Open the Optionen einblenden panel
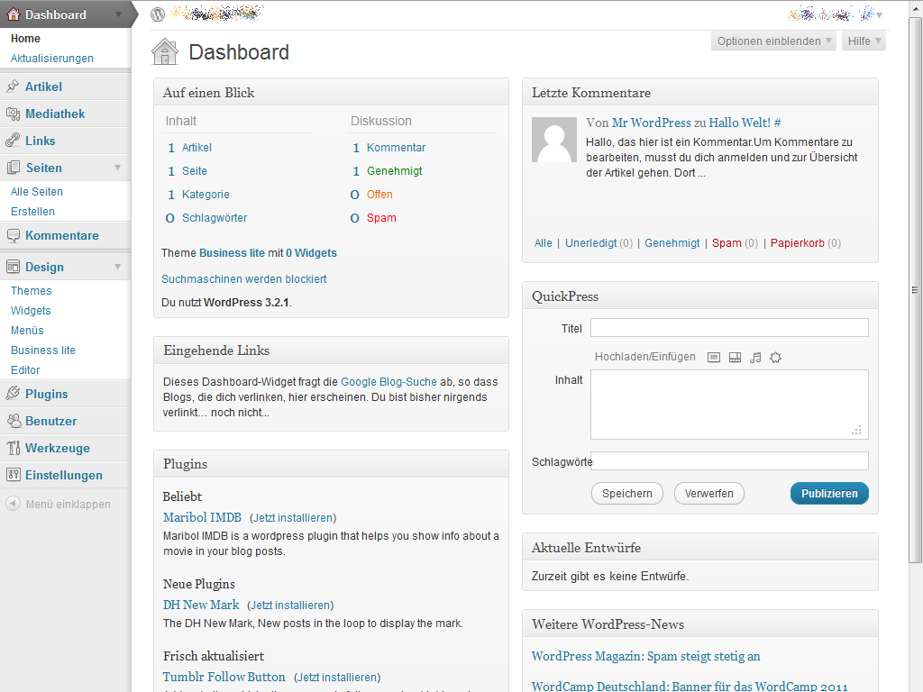Screen dimensions: 923x692 773,41
